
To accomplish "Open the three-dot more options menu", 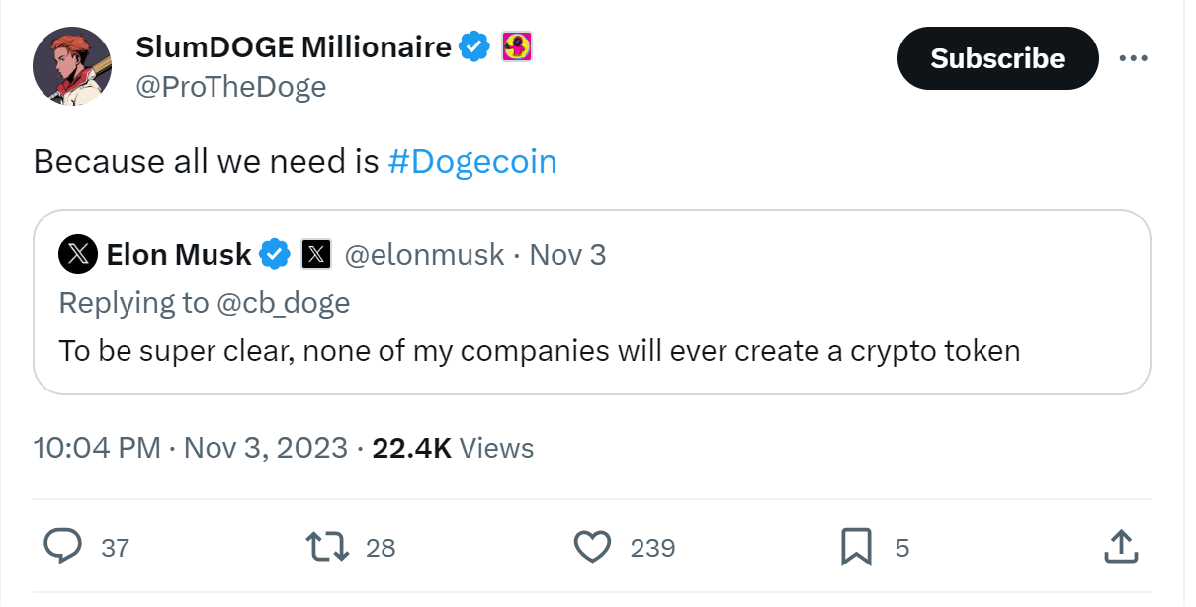I will [1133, 58].
